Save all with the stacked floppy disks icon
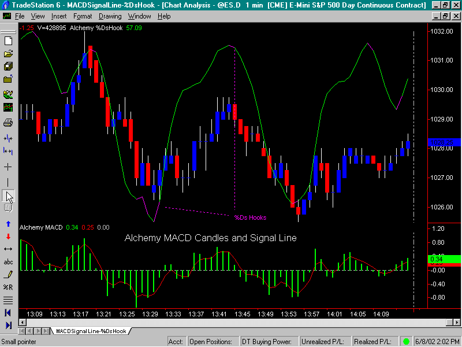The width and height of the screenshot is (462, 347). [8, 67]
